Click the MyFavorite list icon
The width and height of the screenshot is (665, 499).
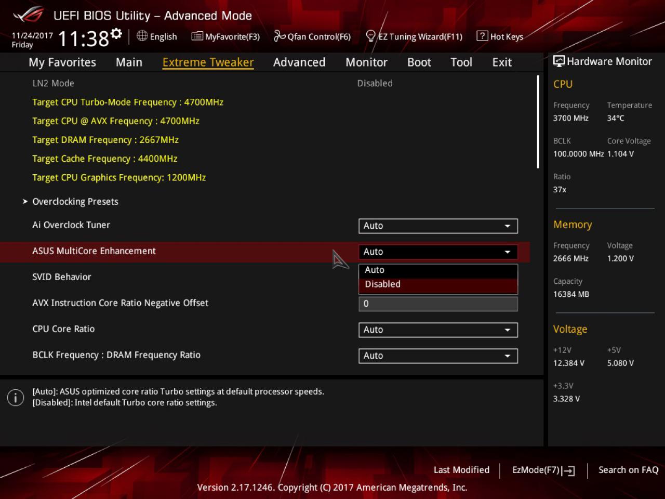197,36
